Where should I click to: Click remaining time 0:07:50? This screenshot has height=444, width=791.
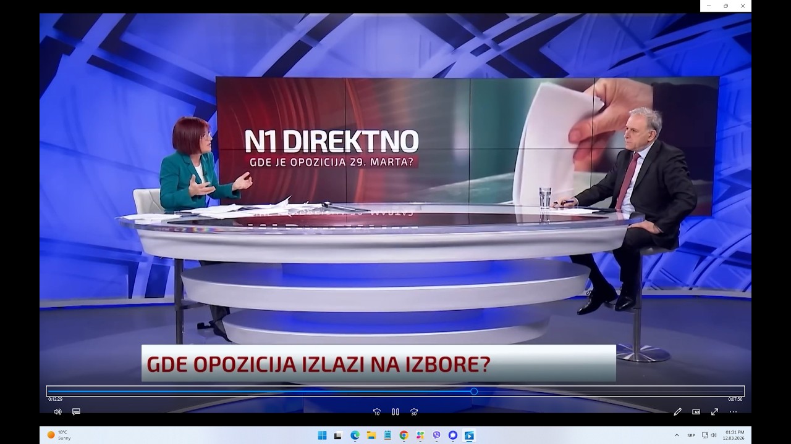point(735,399)
